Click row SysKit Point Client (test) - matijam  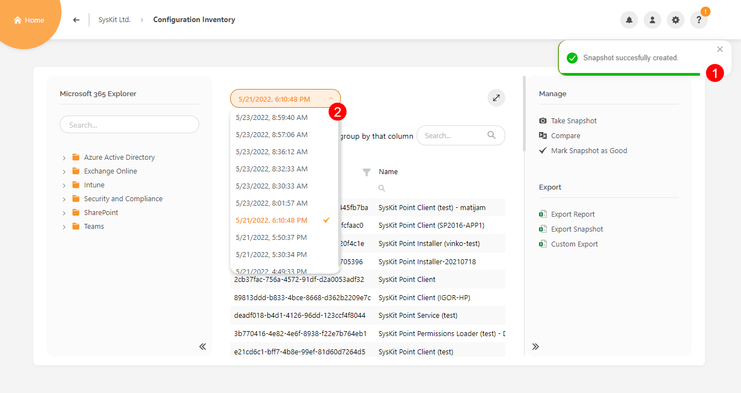tap(432, 207)
